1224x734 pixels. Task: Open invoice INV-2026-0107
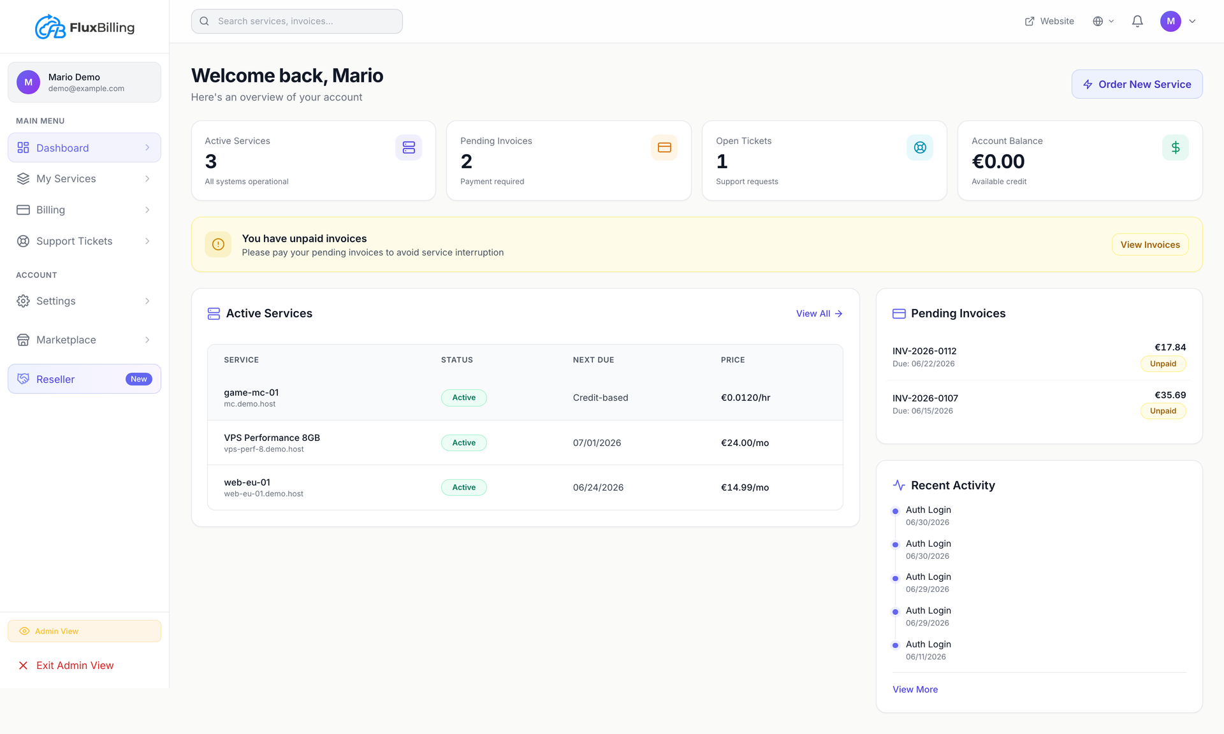click(1039, 404)
